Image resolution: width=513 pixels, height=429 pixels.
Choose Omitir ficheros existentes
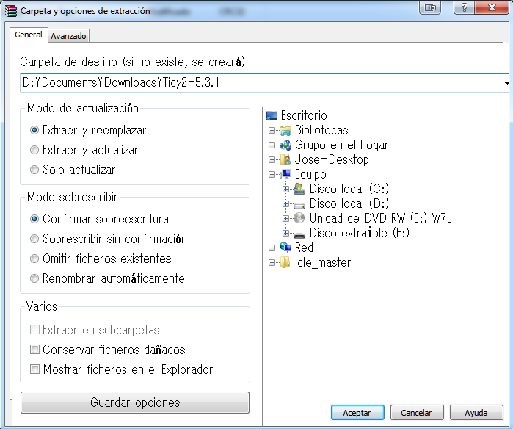[34, 259]
